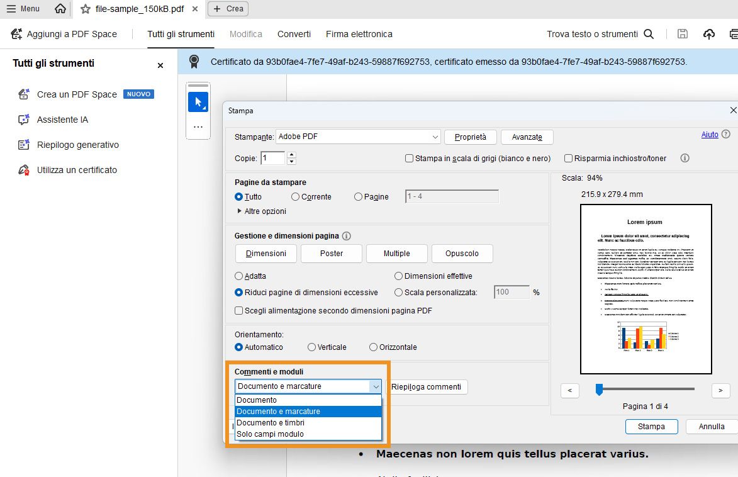Open printer Proprietà
The height and width of the screenshot is (477, 738).
[470, 137]
